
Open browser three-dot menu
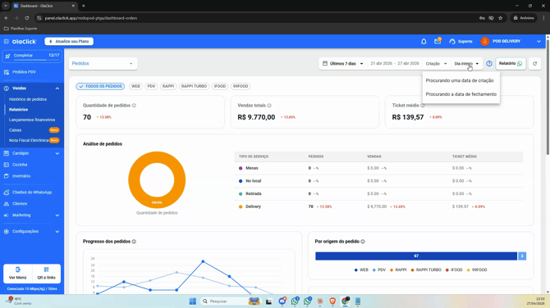(x=543, y=18)
